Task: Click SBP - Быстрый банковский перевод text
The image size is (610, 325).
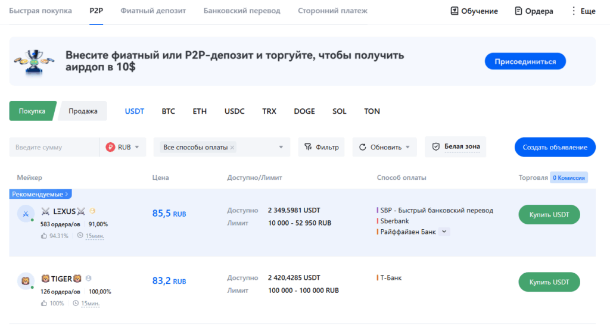Action: [437, 210]
